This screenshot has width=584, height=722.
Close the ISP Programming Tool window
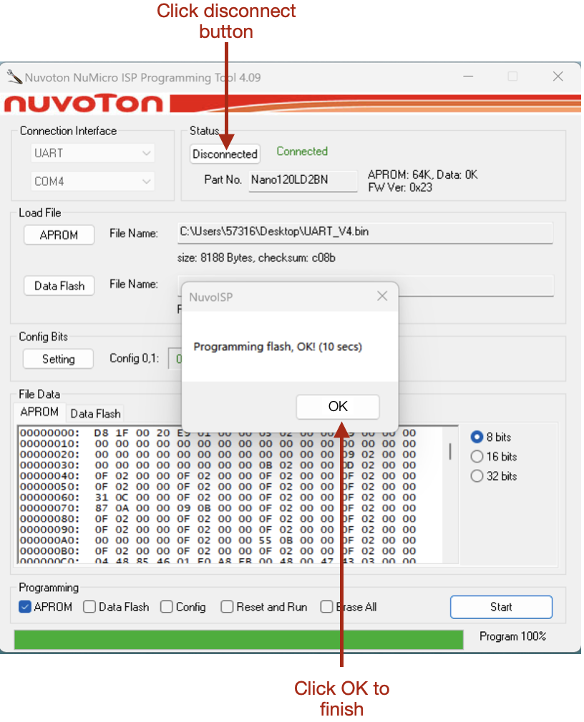click(558, 76)
